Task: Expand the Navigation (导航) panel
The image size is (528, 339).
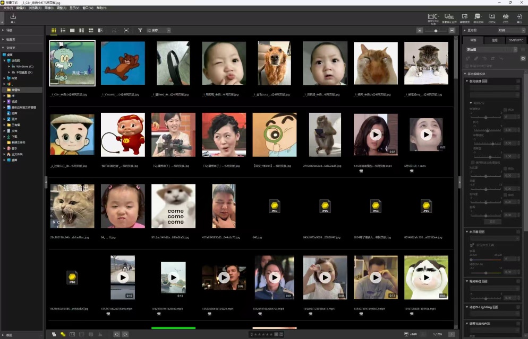Action: point(3,30)
